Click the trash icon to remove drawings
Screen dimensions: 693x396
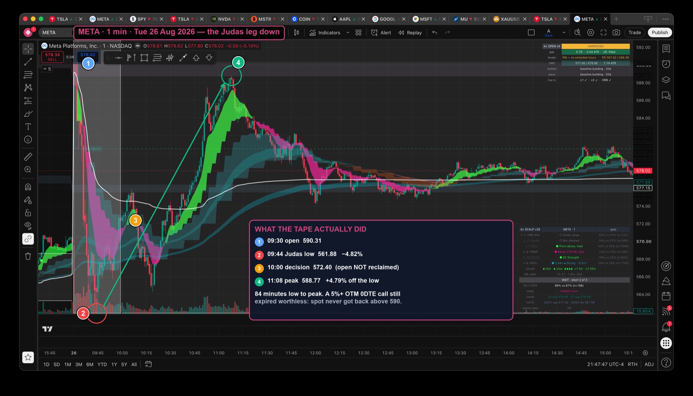(28, 256)
